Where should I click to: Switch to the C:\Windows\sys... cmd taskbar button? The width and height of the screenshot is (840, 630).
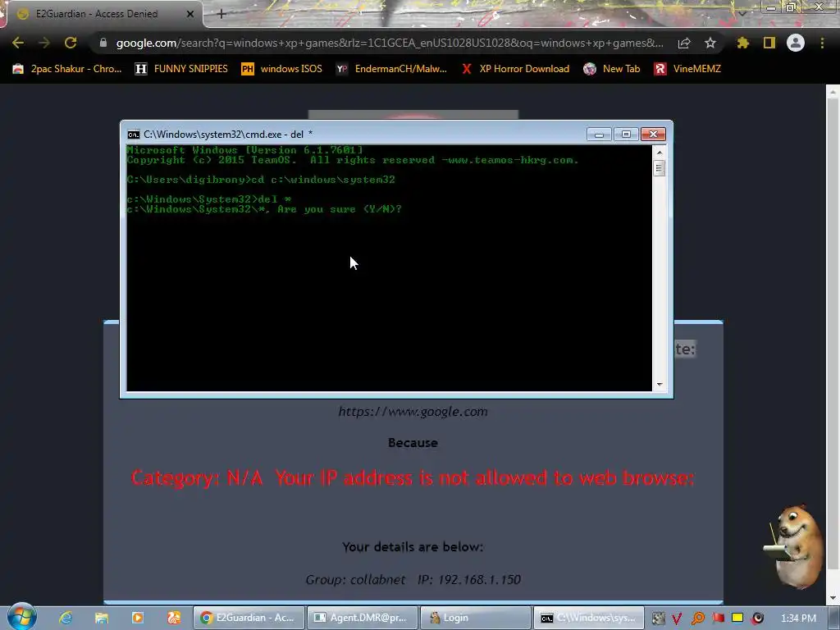pos(589,618)
